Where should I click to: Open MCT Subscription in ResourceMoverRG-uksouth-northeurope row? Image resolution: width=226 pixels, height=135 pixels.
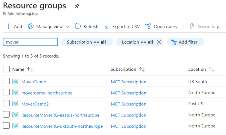(x=128, y=126)
